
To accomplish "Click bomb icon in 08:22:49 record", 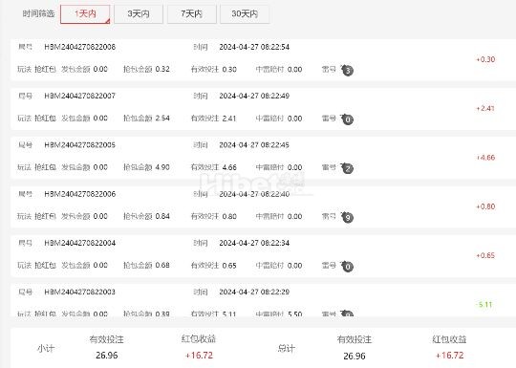I will (347, 119).
